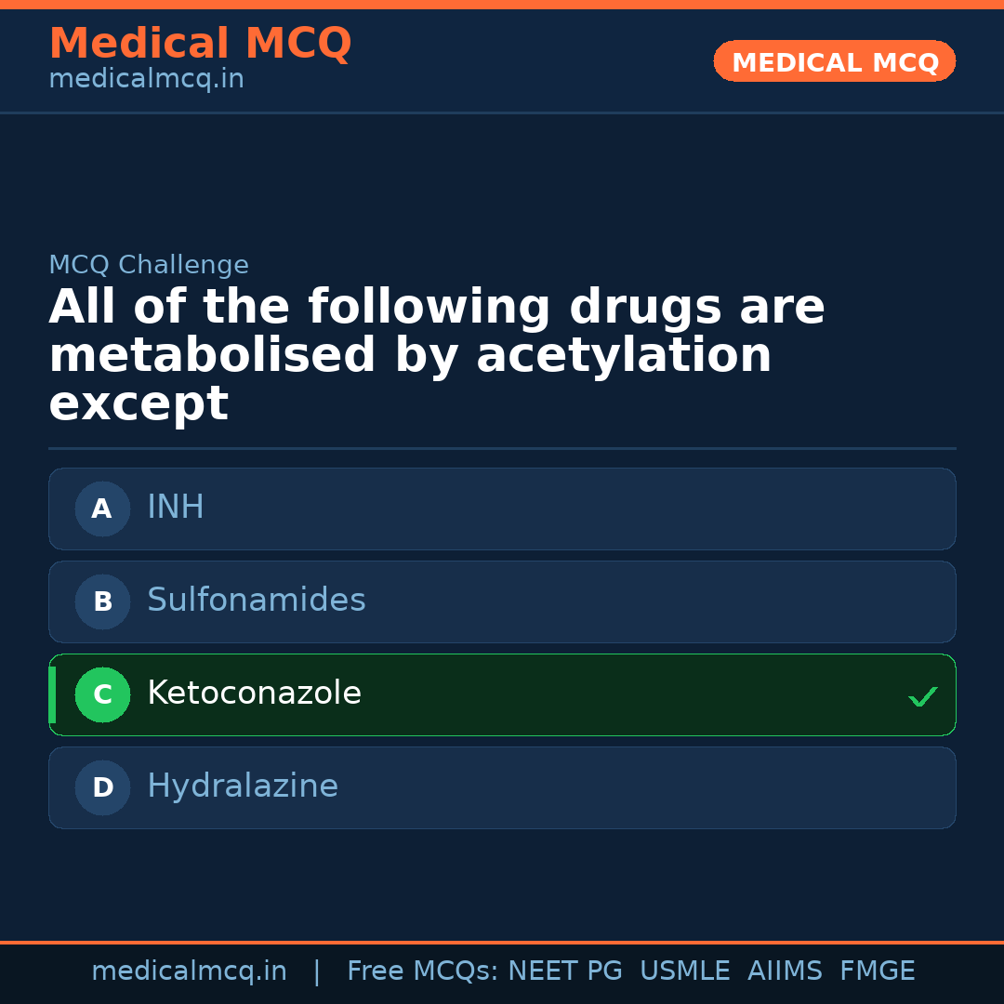Click the acetylation question heading

[x=437, y=355]
